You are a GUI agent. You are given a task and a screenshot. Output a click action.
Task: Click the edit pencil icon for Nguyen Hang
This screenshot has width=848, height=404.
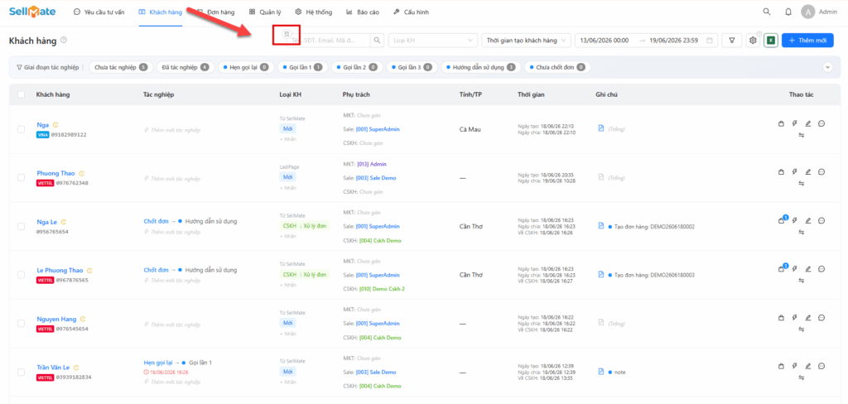point(808,317)
